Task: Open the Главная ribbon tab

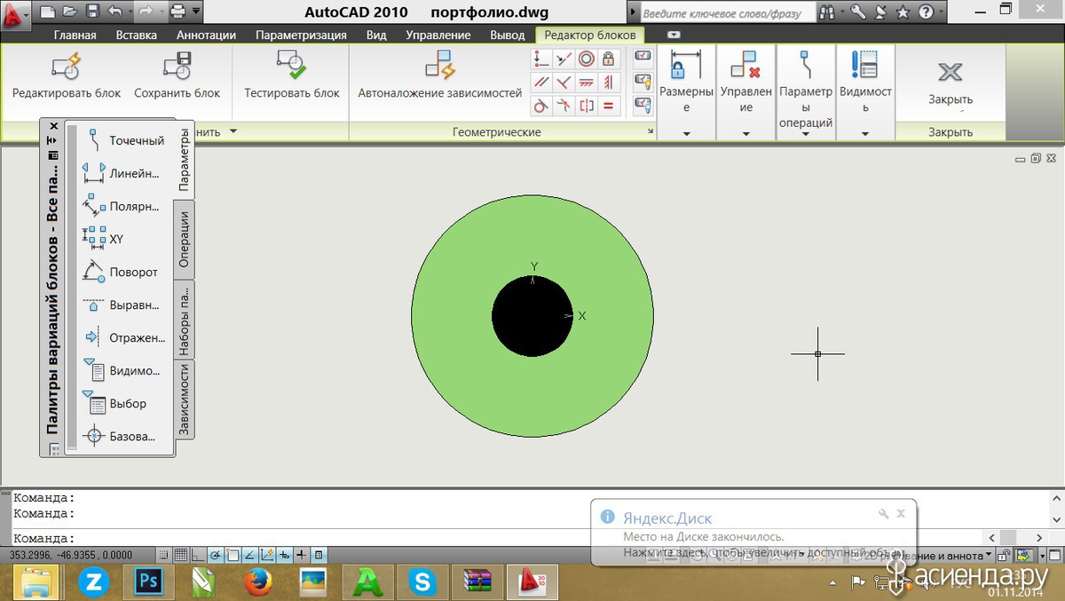Action: pyautogui.click(x=75, y=35)
